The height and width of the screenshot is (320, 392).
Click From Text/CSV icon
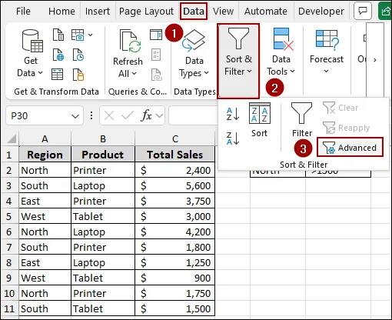(58, 35)
